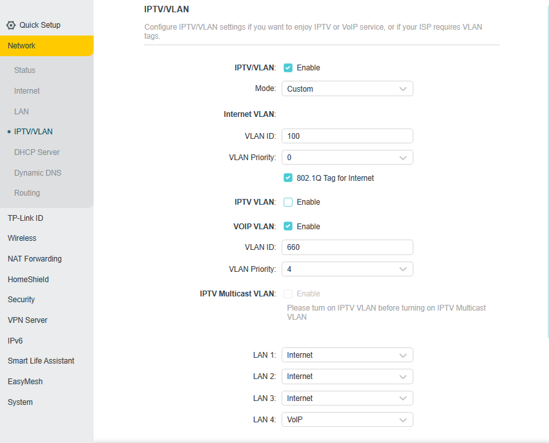Open the System menu item

pos(20,402)
